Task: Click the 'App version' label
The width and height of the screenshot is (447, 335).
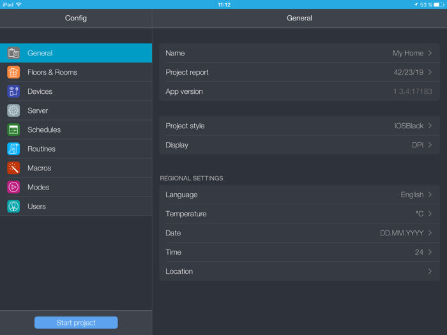Action: point(184,92)
